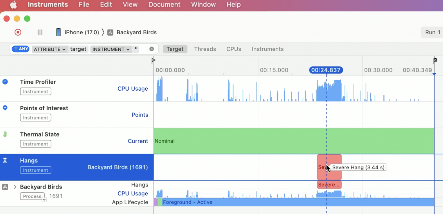This screenshot has height=214, width=443.
Task: Click the Time Profiler clock icon
Action: pos(5,82)
